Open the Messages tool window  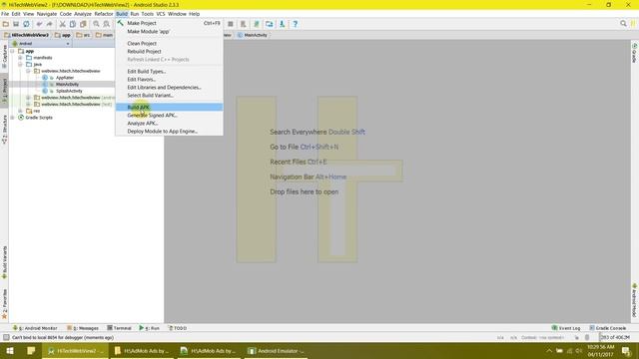83,328
